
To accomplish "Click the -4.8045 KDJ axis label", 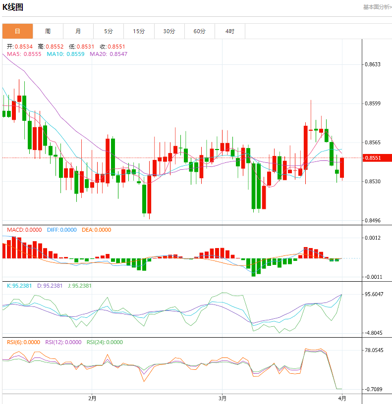I will point(374,333).
